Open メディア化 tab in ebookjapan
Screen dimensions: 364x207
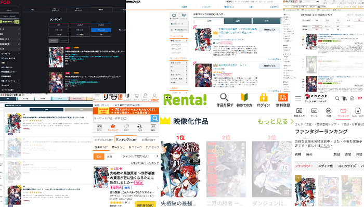coord(325,166)
